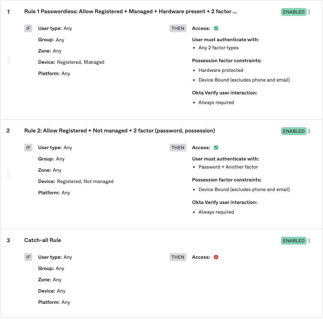The height and width of the screenshot is (328, 323).
Task: Click the THEN label in Rule 2
Action: 178,148
